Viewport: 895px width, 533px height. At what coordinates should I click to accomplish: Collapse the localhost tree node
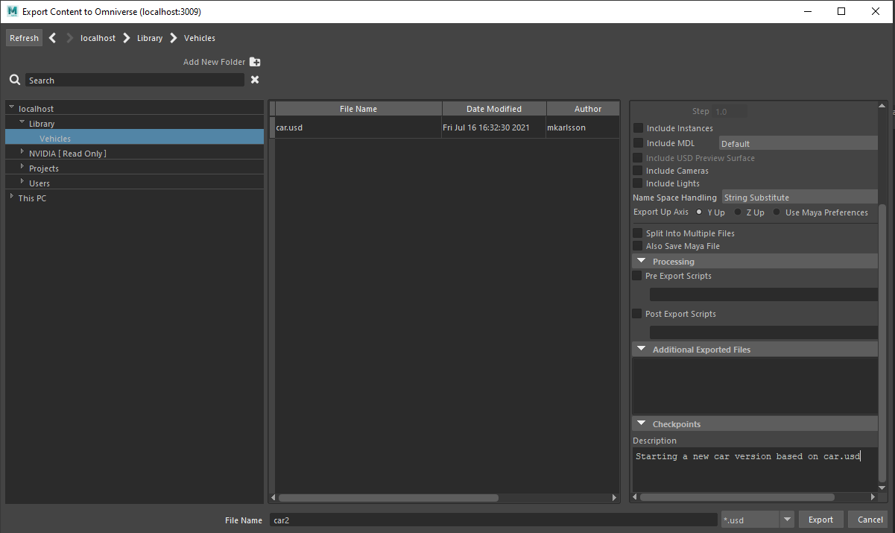coord(12,108)
